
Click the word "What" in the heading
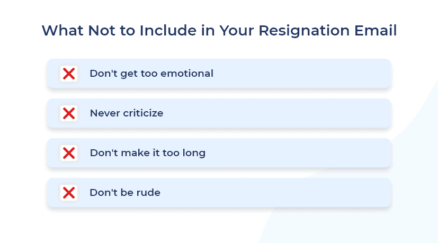point(62,30)
